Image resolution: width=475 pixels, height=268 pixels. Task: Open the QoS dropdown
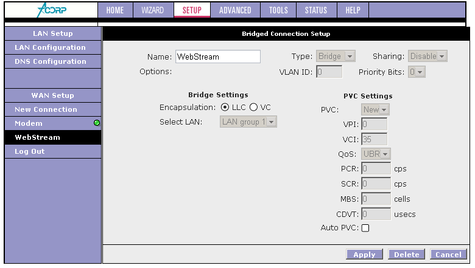pos(376,154)
